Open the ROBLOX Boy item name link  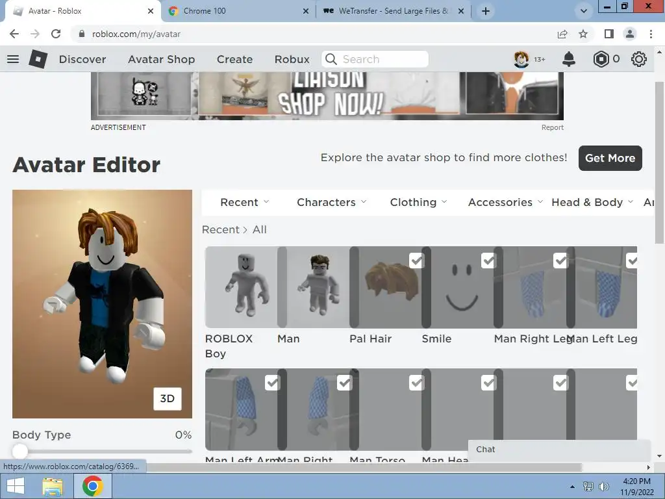coord(229,346)
